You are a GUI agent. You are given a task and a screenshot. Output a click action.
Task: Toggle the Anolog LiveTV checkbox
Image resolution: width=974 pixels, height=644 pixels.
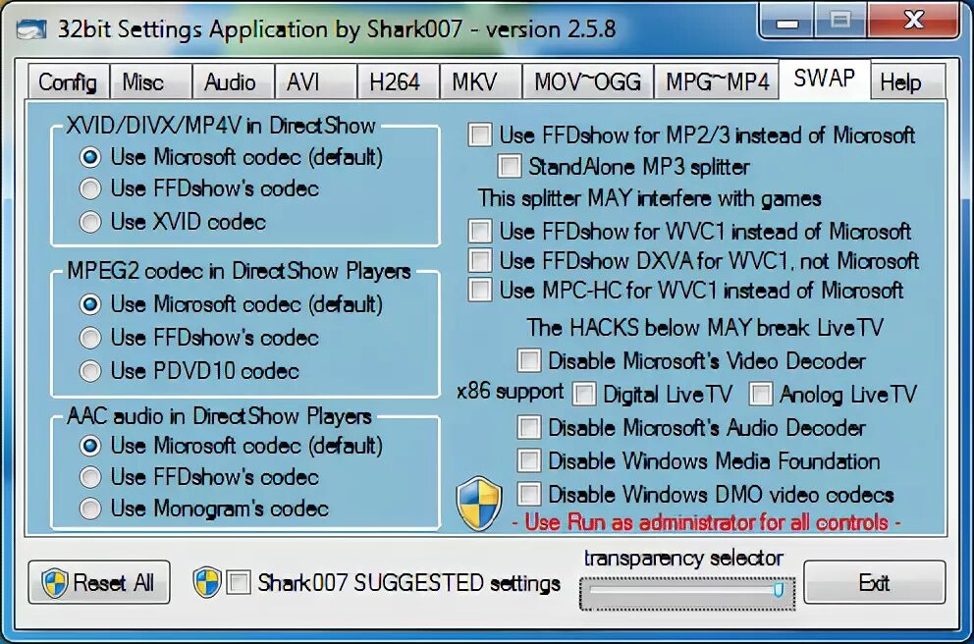[761, 395]
